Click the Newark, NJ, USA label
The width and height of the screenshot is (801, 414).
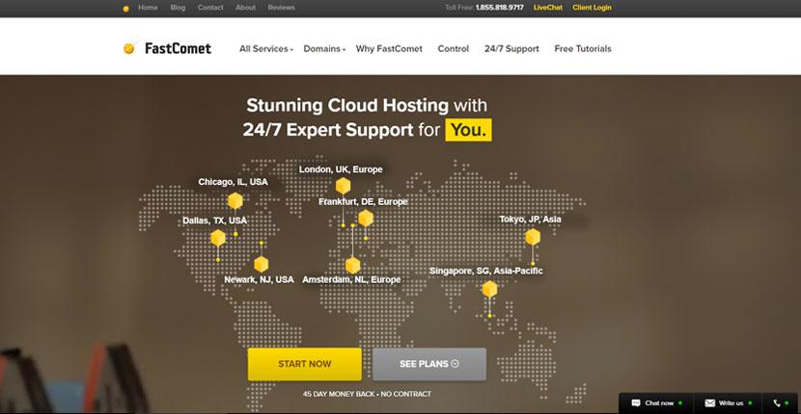(259, 280)
